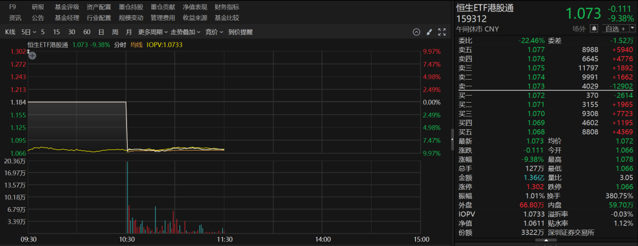Collapse the right quote panel handle

453,139
